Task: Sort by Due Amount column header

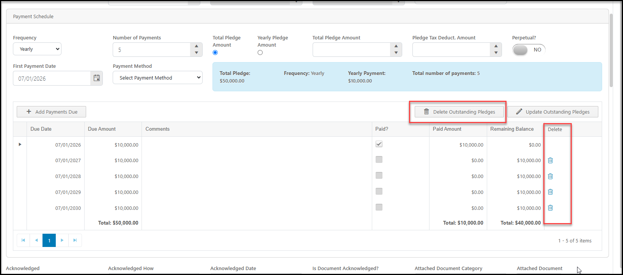Action: click(x=113, y=129)
